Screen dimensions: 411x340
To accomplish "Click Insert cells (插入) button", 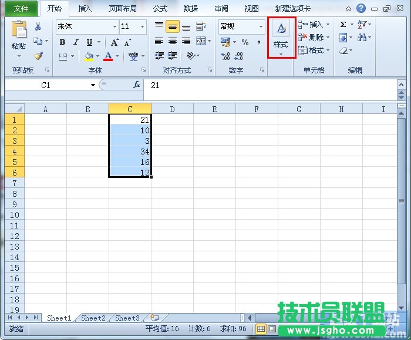I will (314, 25).
